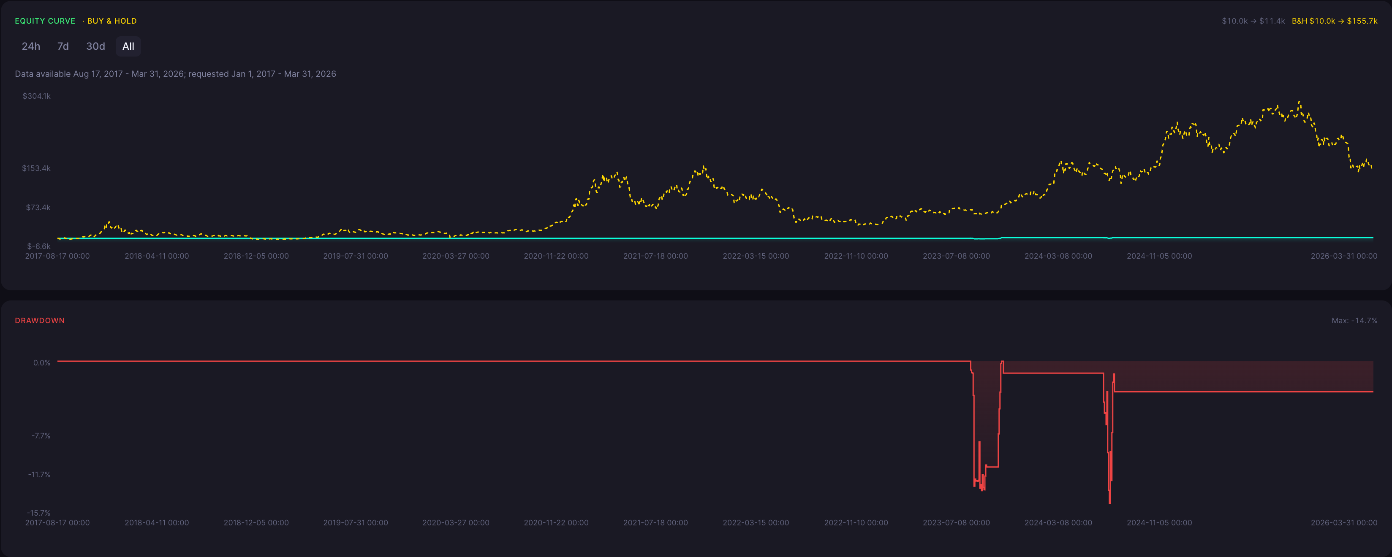1392x557 pixels.
Task: Click the -7.7% drawdown axis label
Action: 41,435
